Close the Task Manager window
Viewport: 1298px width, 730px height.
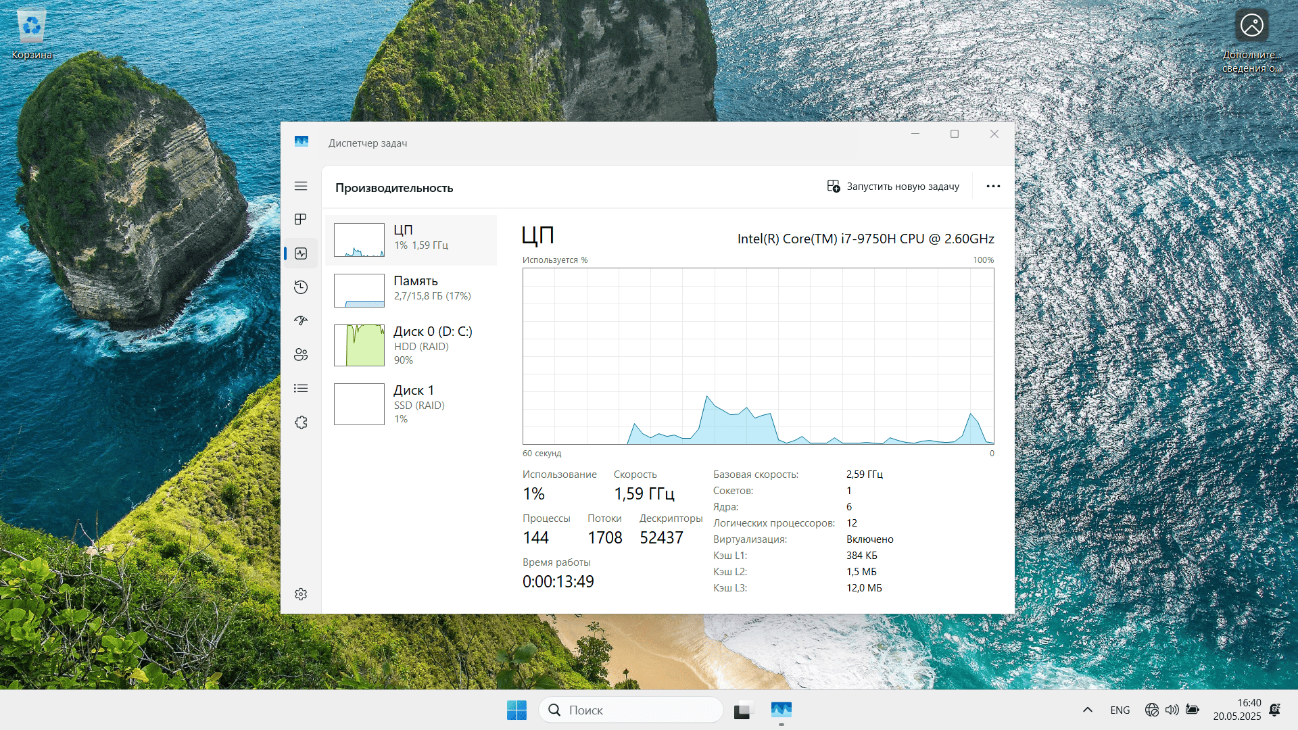click(x=994, y=134)
